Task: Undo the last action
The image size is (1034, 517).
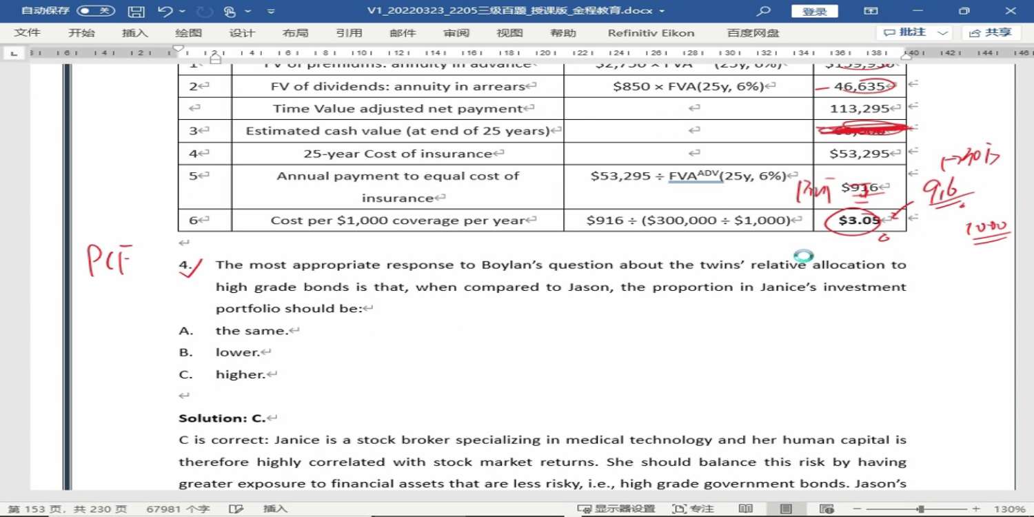Action: (x=164, y=11)
